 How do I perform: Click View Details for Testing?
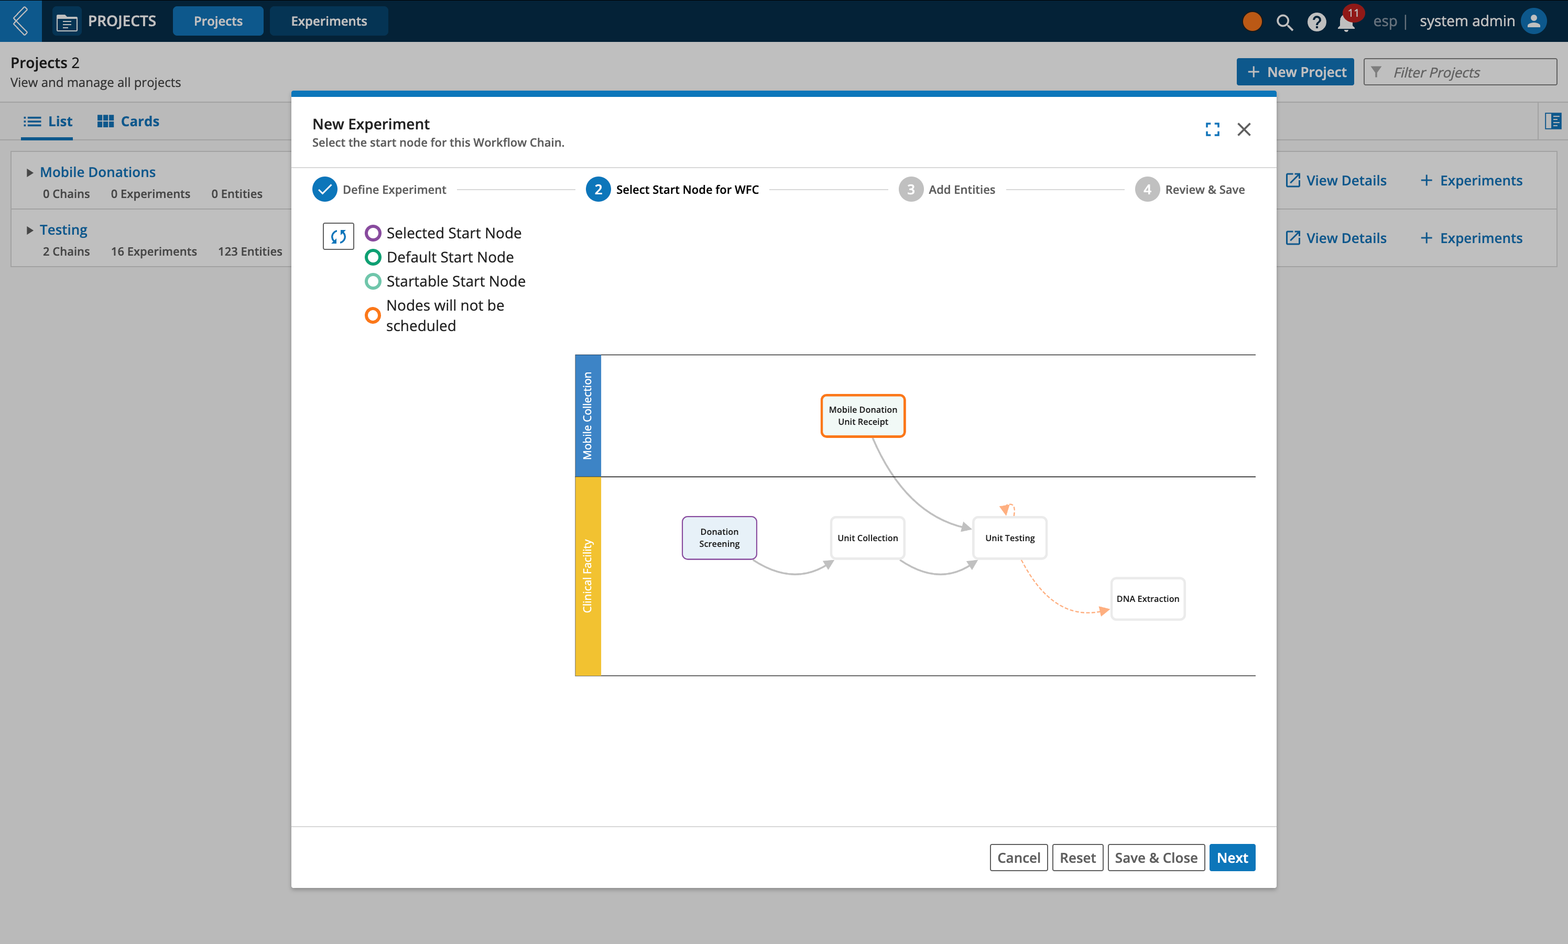1336,237
